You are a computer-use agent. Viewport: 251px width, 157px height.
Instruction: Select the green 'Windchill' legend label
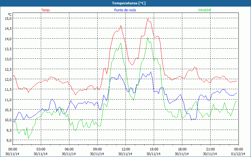tap(205, 10)
